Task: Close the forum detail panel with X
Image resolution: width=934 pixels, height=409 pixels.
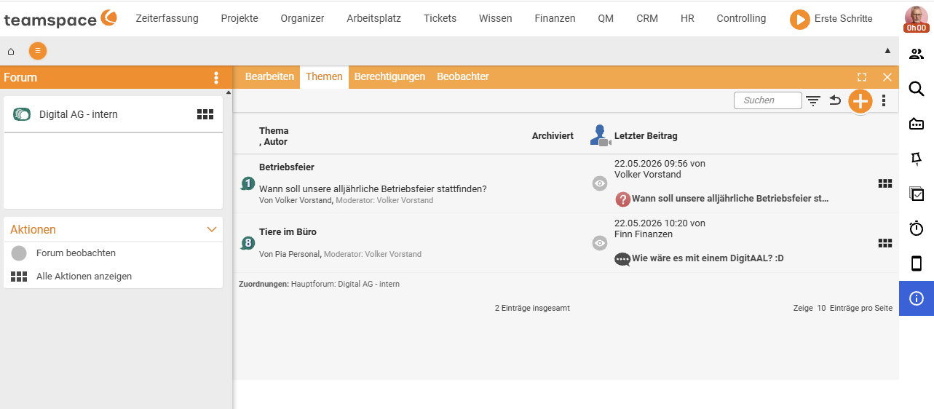Action: click(887, 77)
